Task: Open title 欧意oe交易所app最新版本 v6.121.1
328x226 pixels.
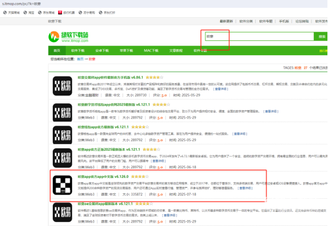Action: tap(105, 204)
